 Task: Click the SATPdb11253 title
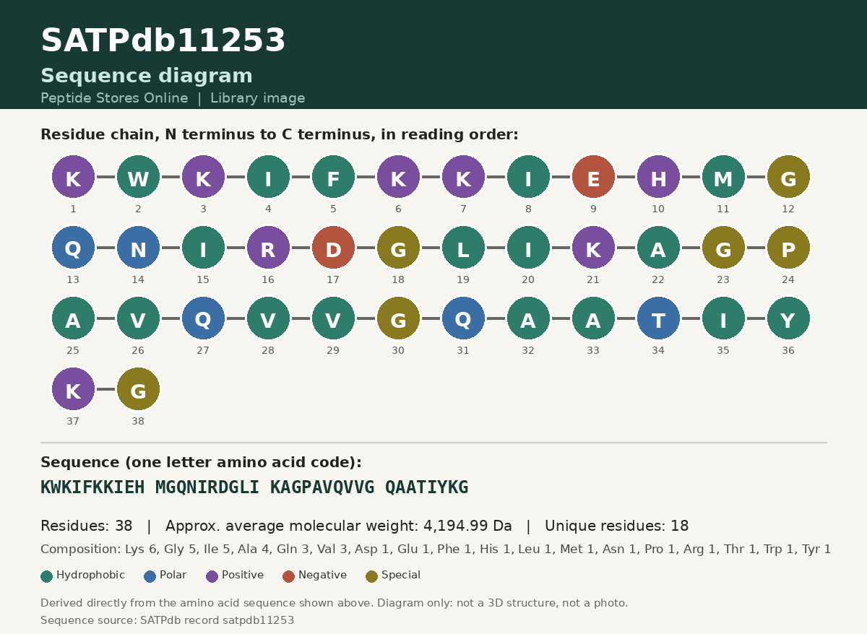(163, 41)
